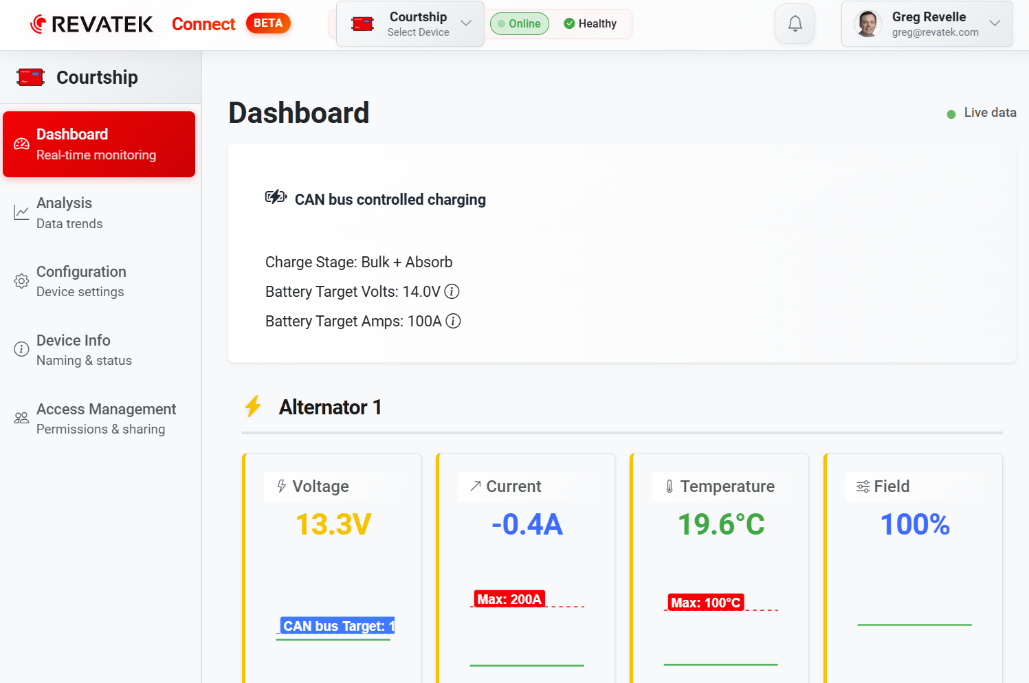Click info icon beside Battery Target Amps

coord(453,321)
